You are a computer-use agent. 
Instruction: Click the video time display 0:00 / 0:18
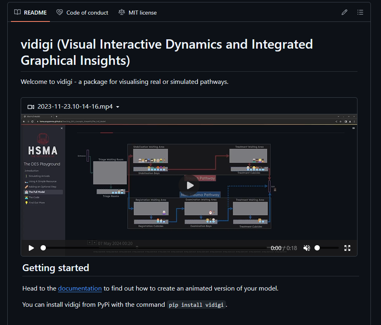[284, 248]
